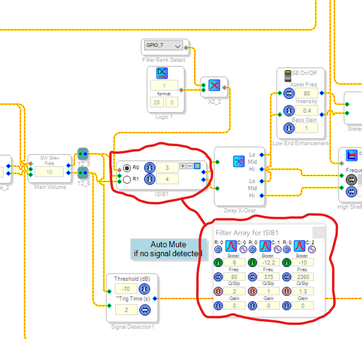This screenshot has height=339, width=362.
Task: Click the C: 2 sine wave icon
Action: pos(312,249)
